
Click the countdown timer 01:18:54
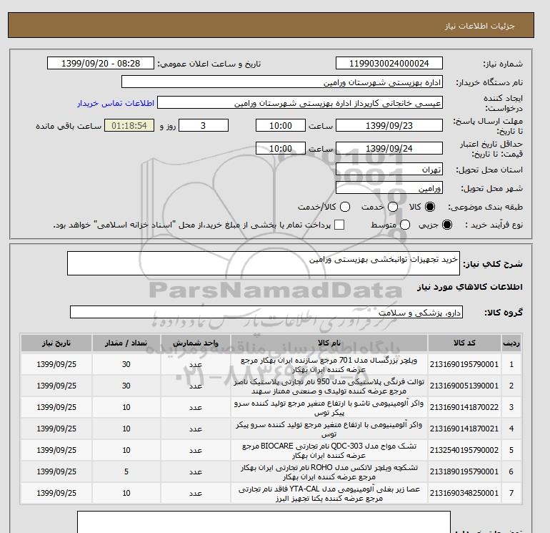[129, 125]
